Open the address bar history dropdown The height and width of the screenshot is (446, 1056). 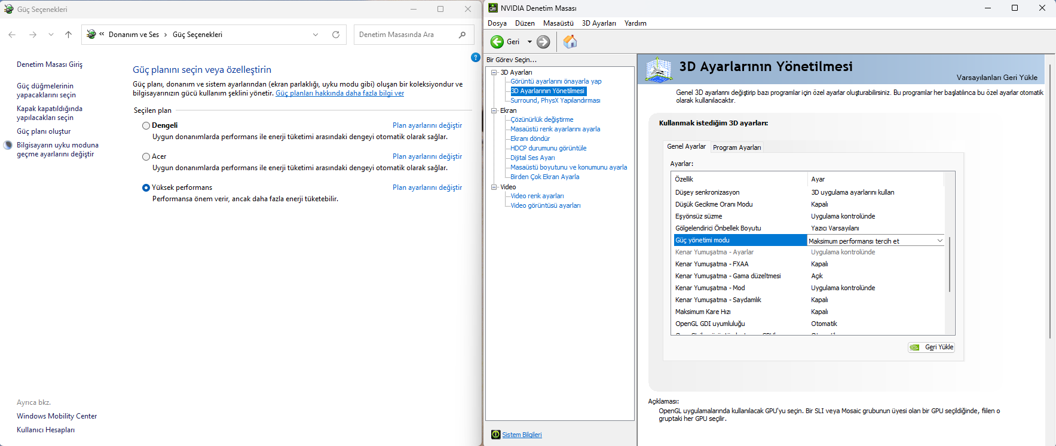[x=316, y=35]
